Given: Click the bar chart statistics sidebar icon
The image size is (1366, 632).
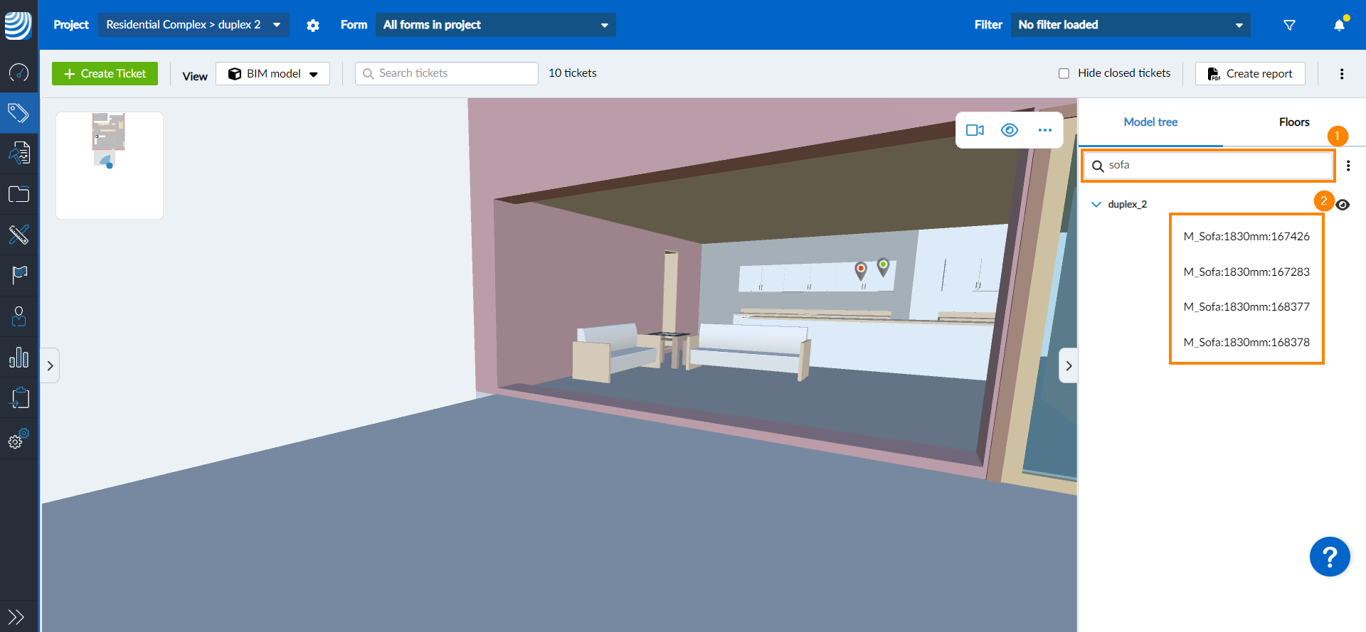Looking at the screenshot, I should 18,358.
